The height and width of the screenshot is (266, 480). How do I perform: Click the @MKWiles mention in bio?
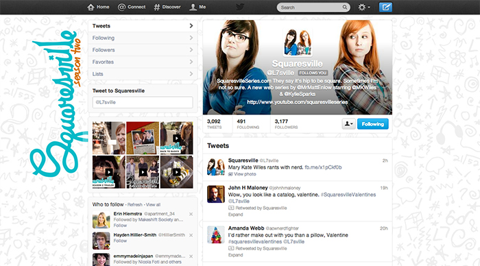click(x=364, y=87)
